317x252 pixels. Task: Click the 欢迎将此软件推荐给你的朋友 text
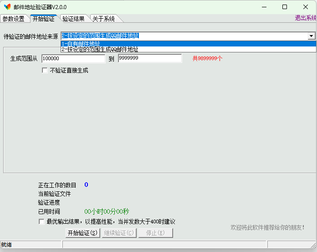pyautogui.click(x=267, y=227)
